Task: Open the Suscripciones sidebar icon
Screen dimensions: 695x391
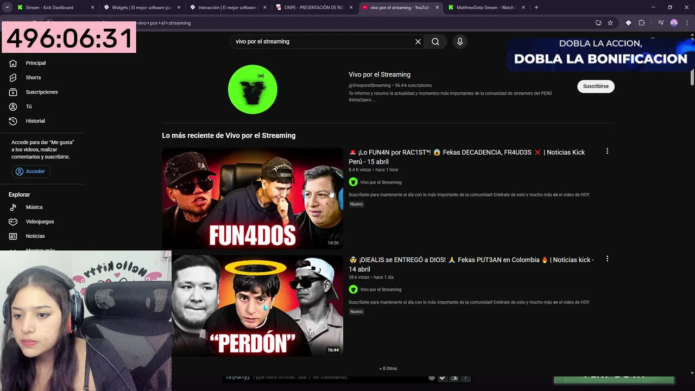Action: coord(13,92)
